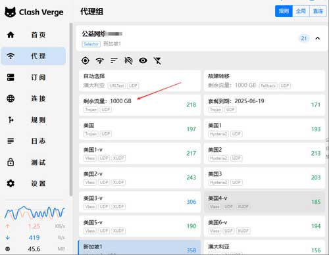Click the Clash Verge cat logo

(11, 12)
